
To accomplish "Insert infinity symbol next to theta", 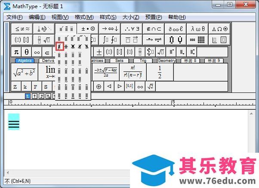I will [37, 52].
